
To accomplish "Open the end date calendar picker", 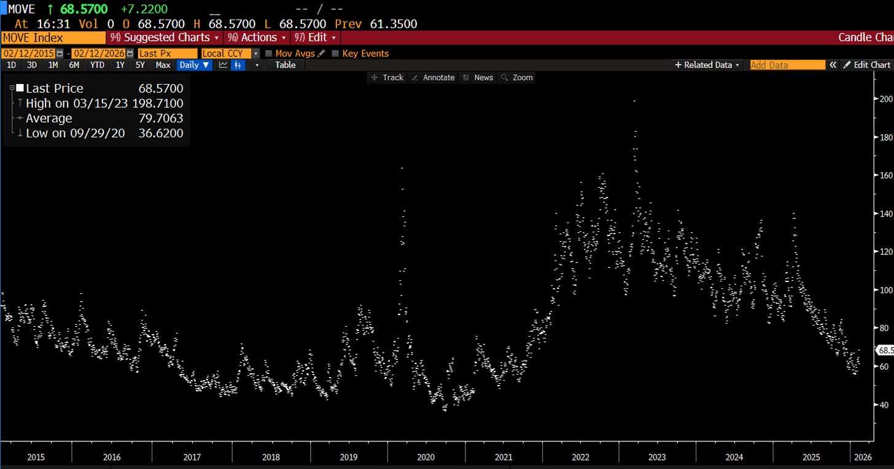I will [x=130, y=53].
